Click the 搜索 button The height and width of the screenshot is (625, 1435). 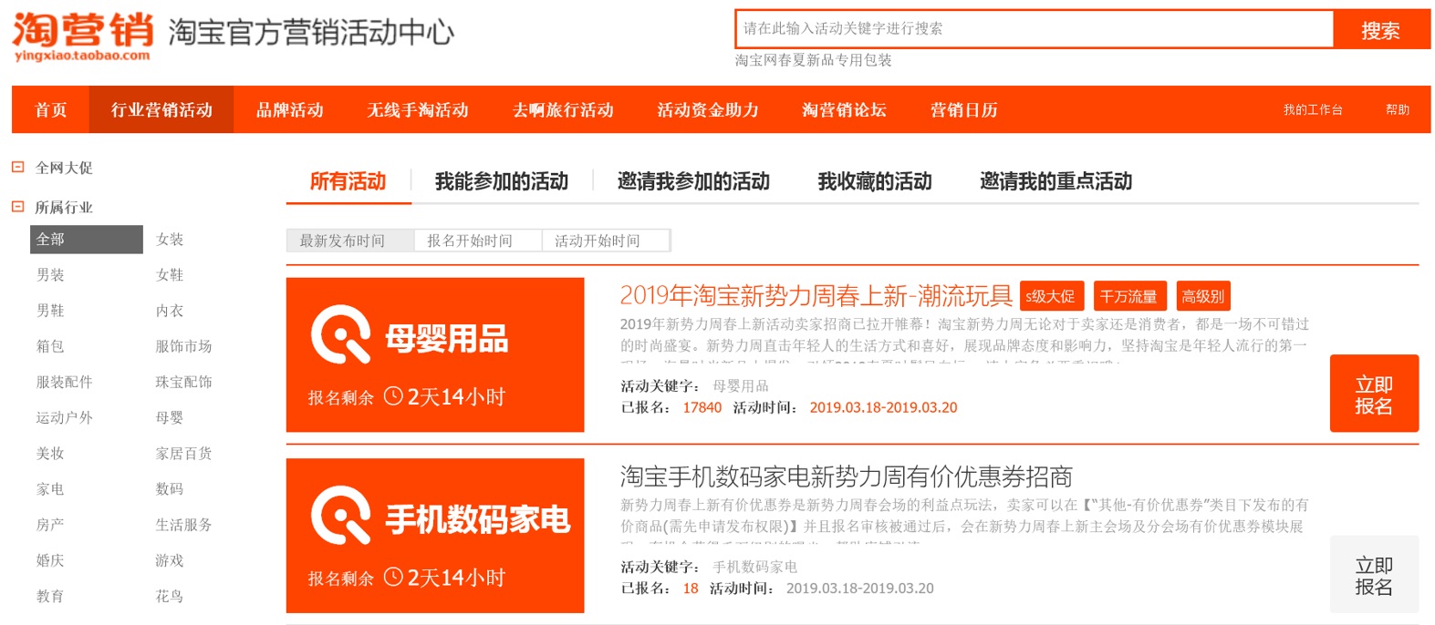(x=1381, y=29)
